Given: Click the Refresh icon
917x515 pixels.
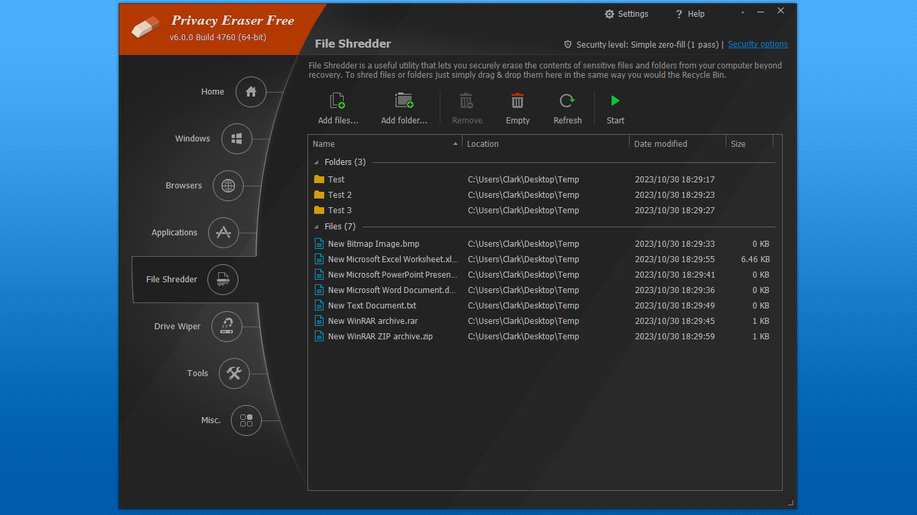Looking at the screenshot, I should click(567, 100).
